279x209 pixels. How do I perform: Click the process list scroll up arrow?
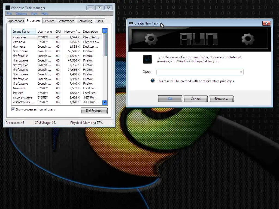(x=105, y=31)
